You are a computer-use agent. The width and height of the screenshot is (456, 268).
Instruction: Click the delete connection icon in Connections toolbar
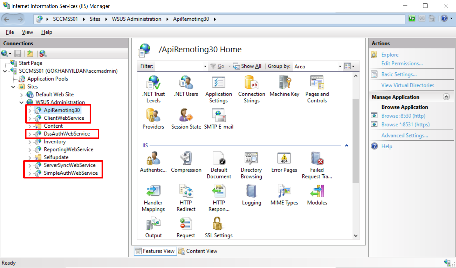(x=43, y=53)
